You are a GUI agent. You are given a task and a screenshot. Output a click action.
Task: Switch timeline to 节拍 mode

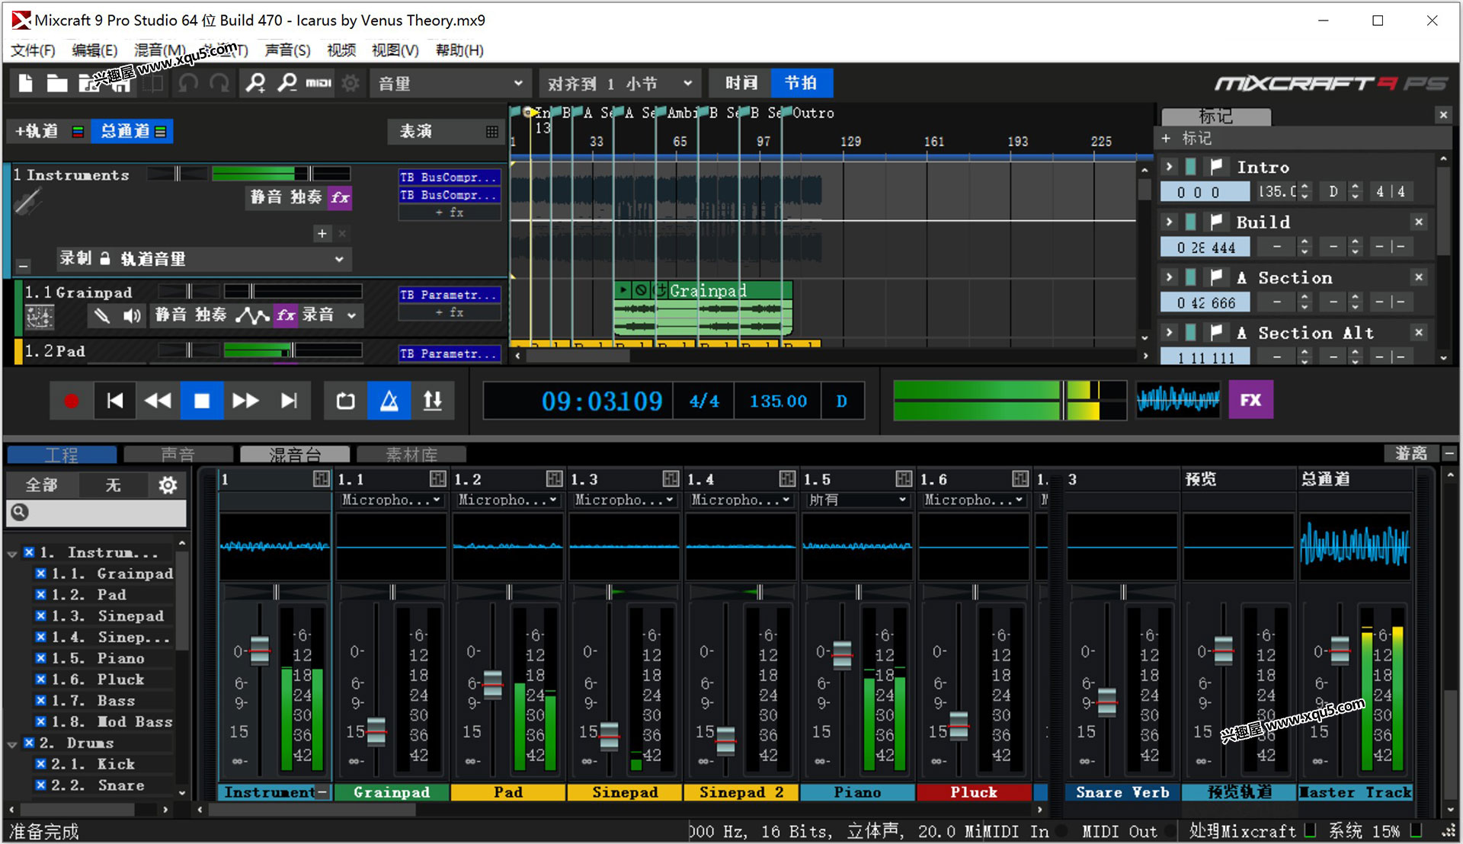(x=802, y=83)
